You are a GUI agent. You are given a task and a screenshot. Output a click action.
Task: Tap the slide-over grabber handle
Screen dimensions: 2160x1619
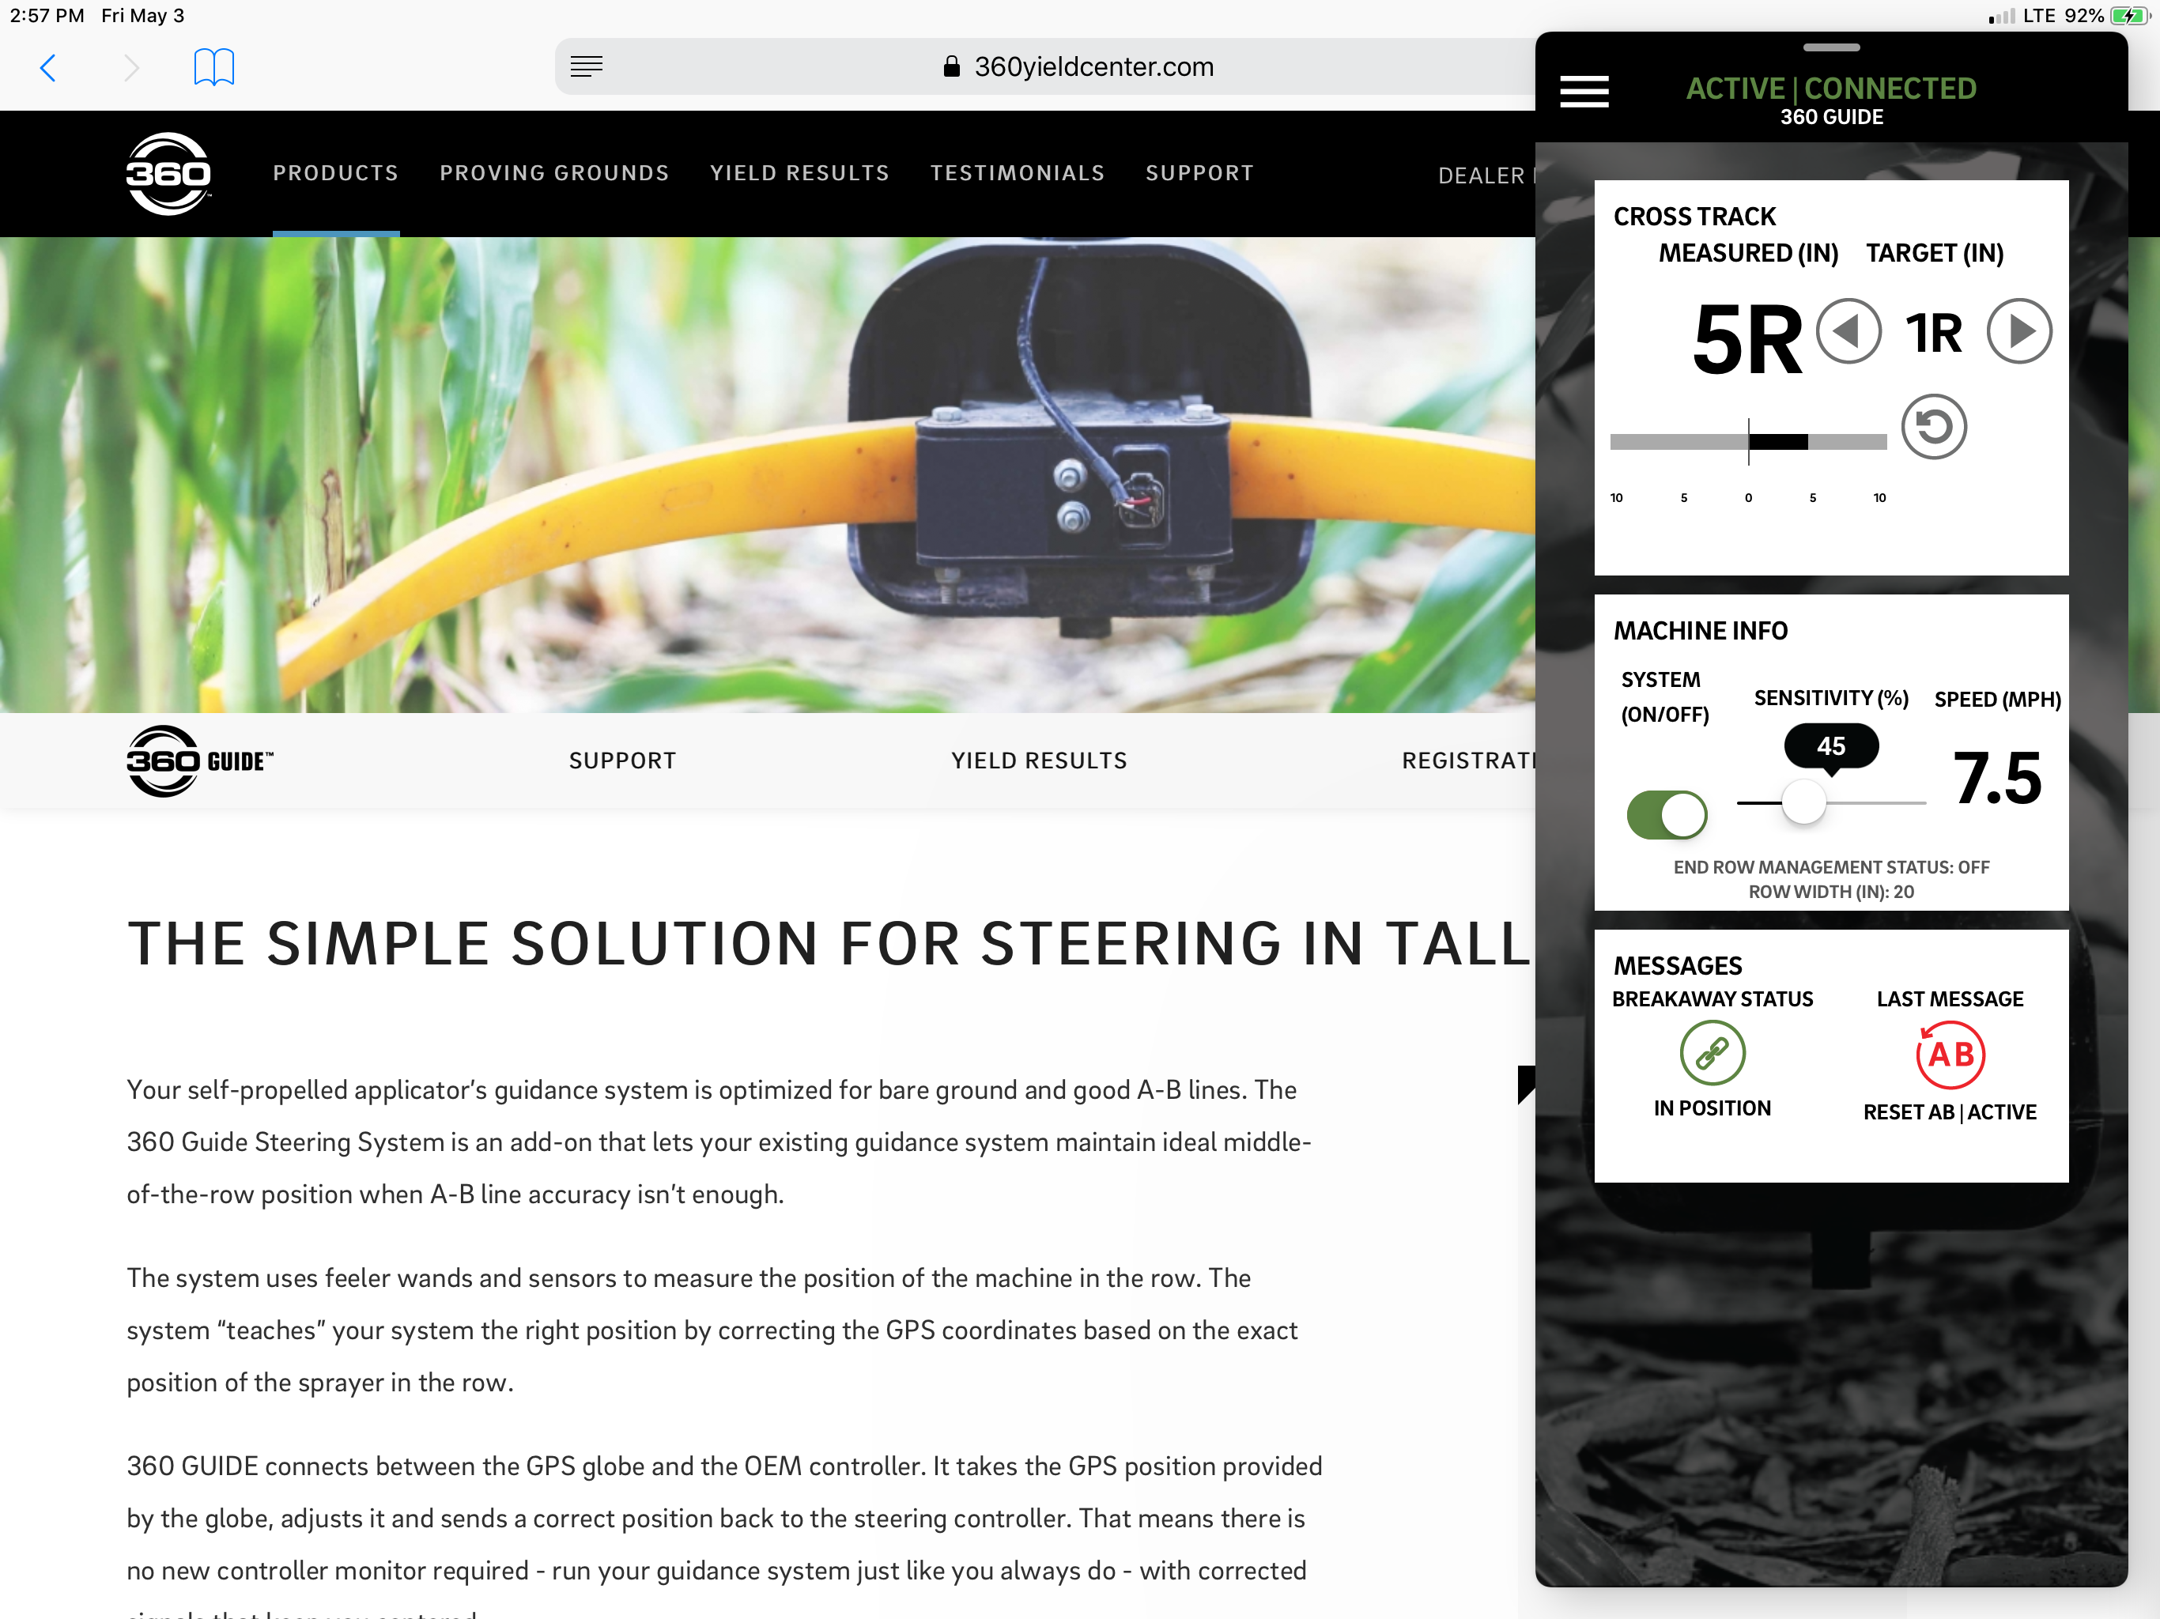(x=1831, y=47)
